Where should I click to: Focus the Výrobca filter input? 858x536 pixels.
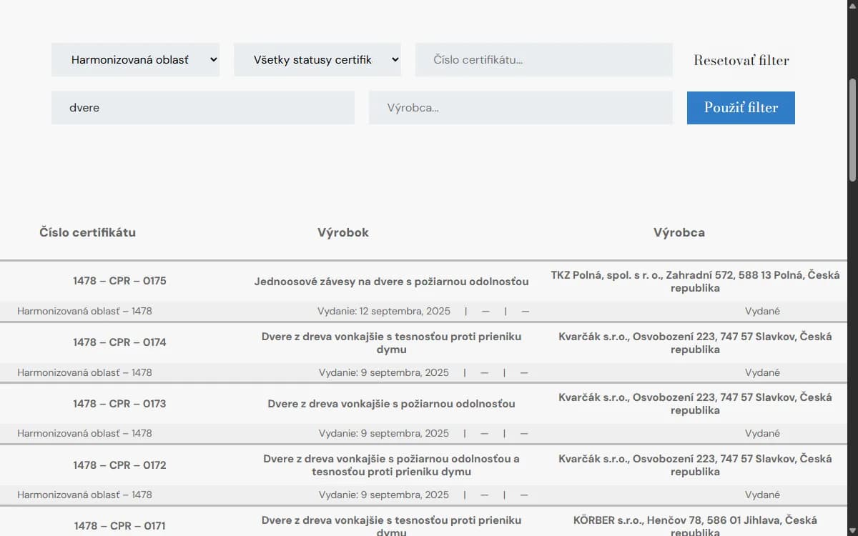(x=521, y=108)
